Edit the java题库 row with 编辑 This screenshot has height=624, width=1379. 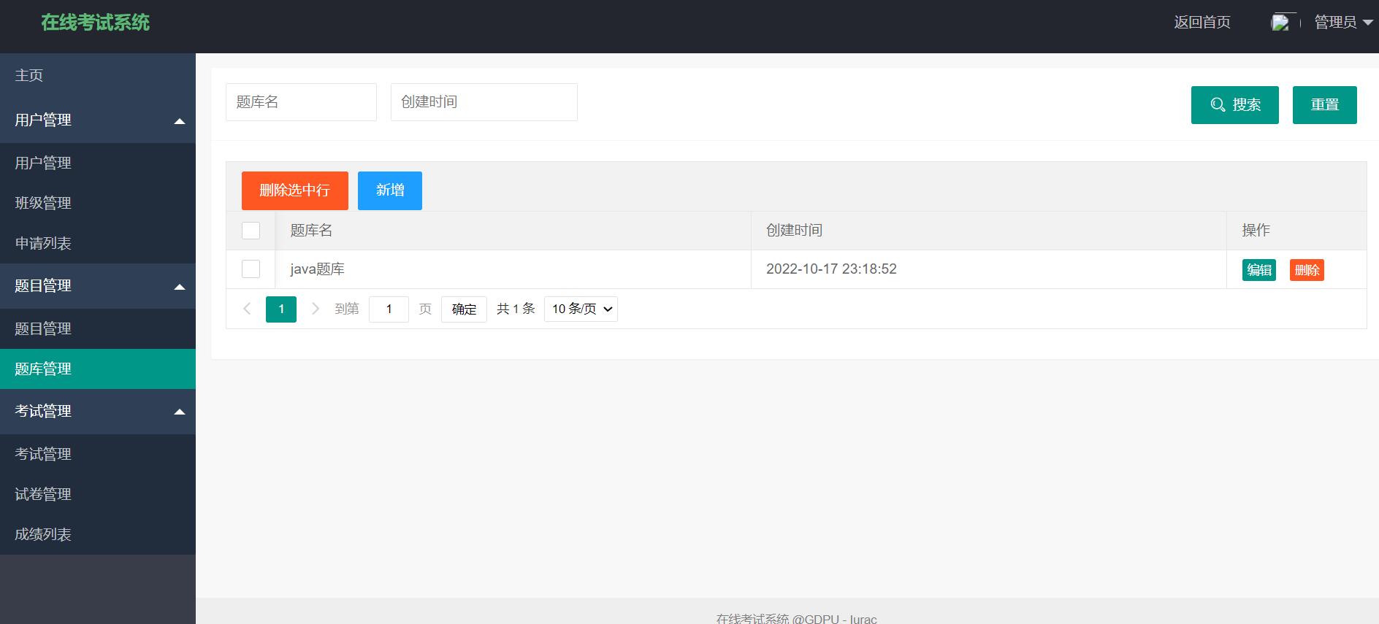tap(1258, 270)
